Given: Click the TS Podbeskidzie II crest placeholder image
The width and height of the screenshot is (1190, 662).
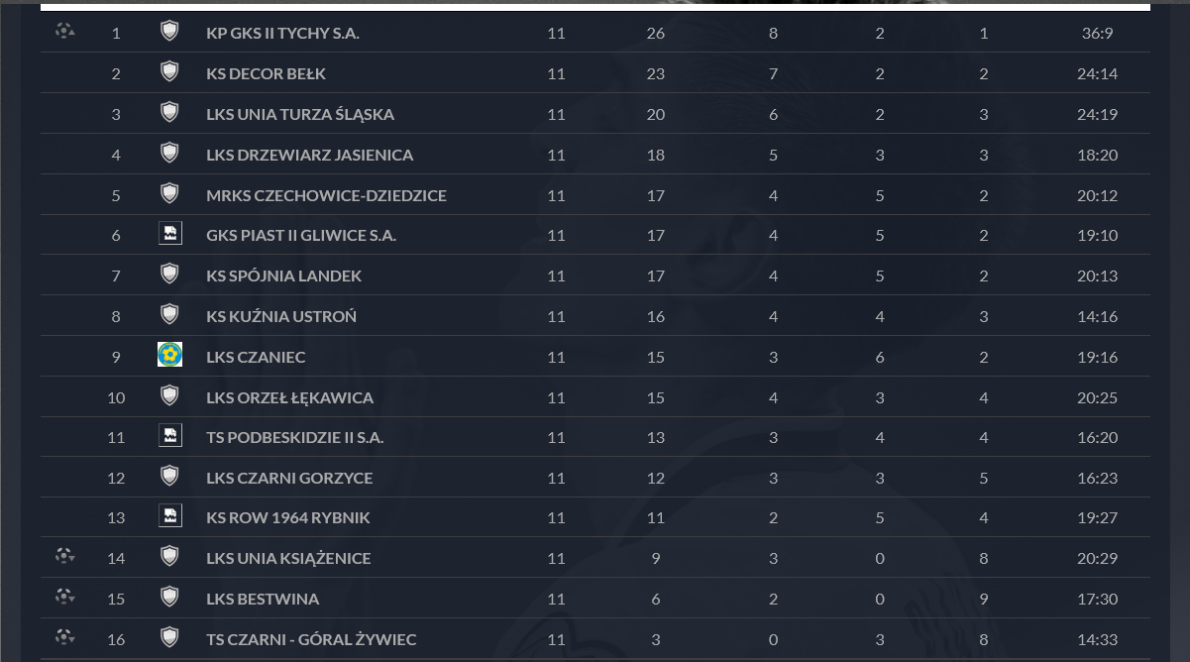Looking at the screenshot, I should click(x=169, y=435).
